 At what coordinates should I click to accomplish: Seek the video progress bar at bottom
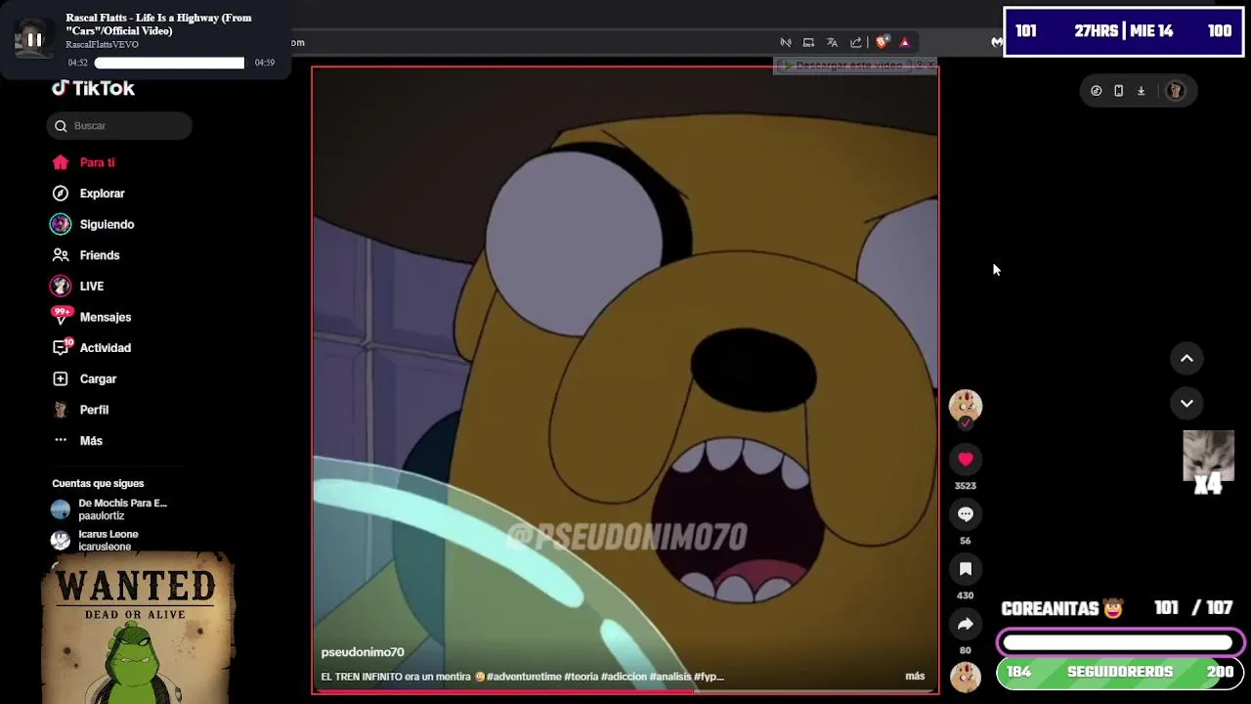point(625,691)
